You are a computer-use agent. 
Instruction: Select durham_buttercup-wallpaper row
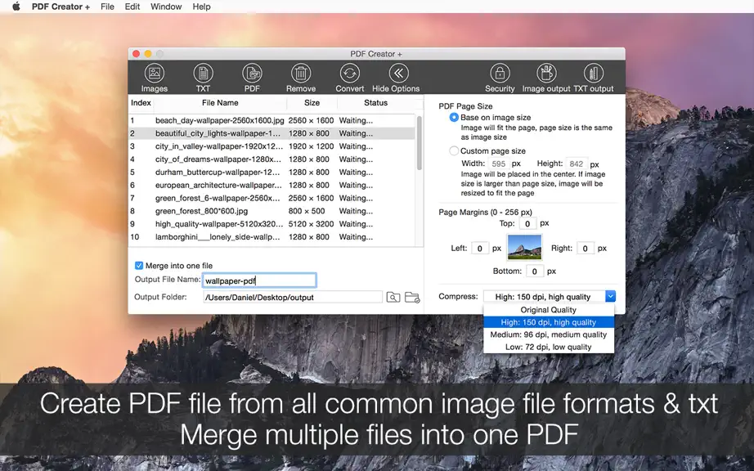pyautogui.click(x=272, y=173)
